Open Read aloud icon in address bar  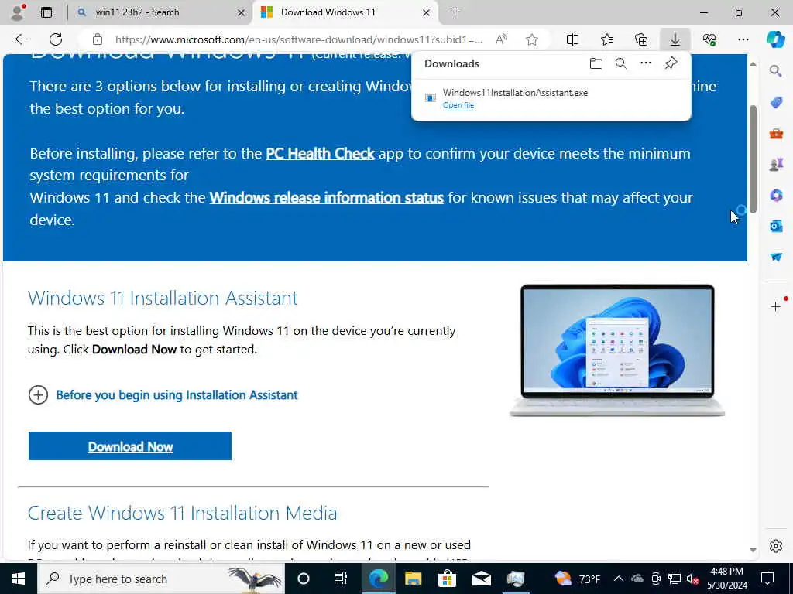click(x=501, y=39)
